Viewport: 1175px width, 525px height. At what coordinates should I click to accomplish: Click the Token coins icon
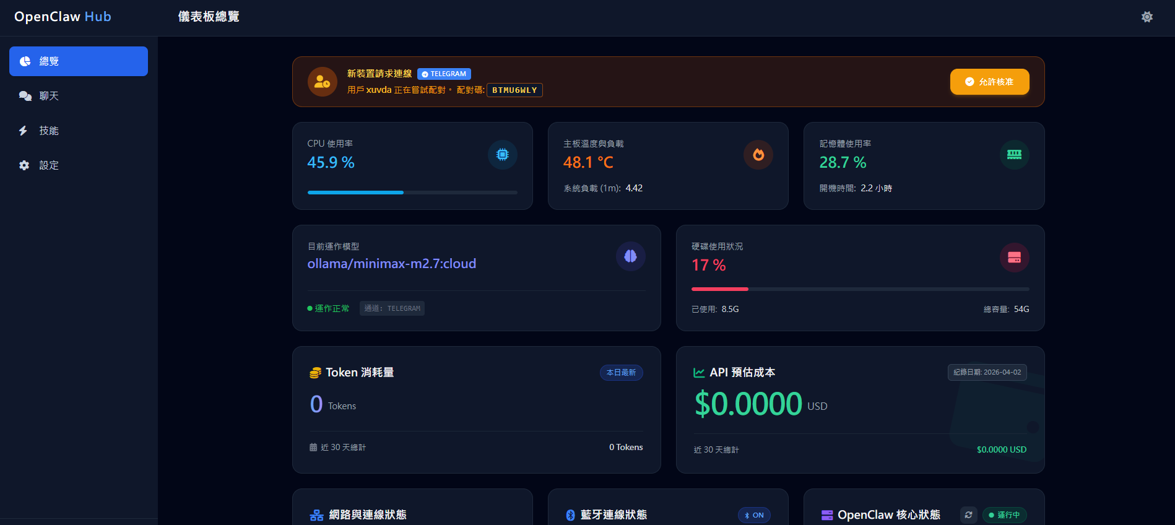(315, 373)
